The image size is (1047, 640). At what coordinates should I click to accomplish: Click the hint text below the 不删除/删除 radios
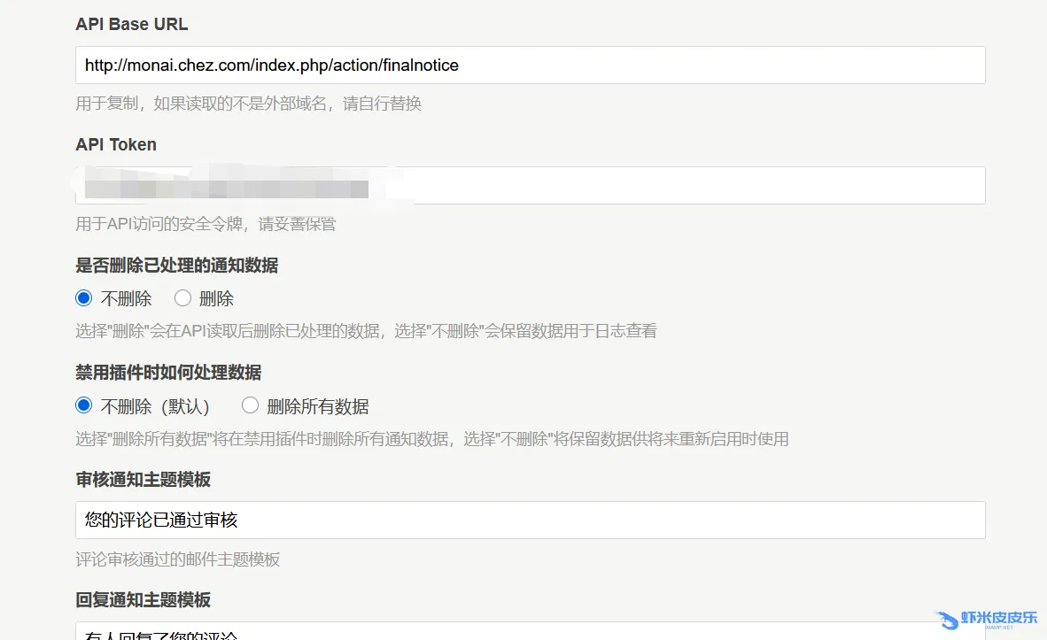pos(366,332)
